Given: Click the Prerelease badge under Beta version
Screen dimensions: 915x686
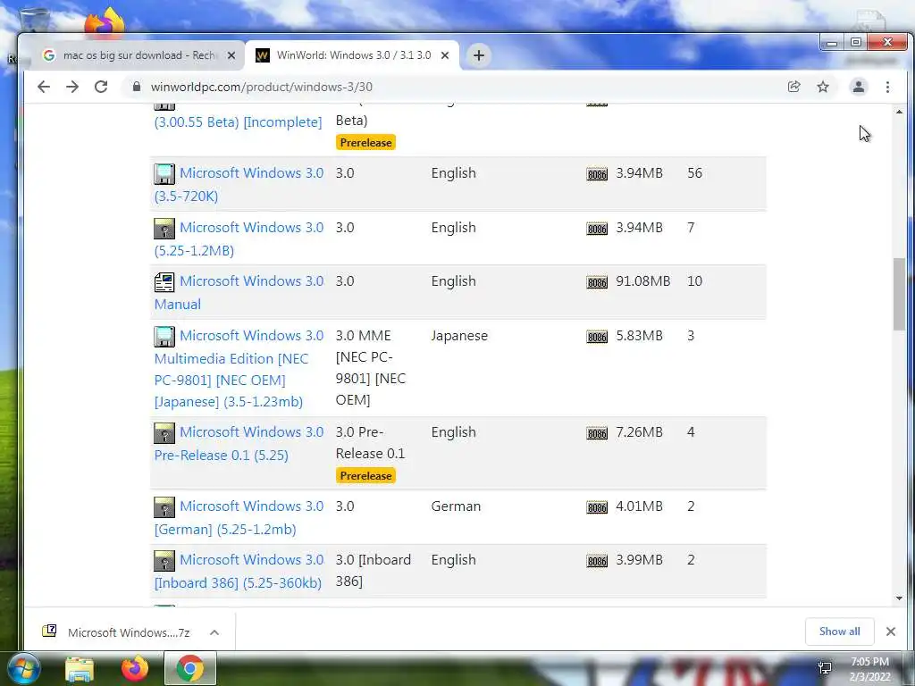Looking at the screenshot, I should [365, 142].
